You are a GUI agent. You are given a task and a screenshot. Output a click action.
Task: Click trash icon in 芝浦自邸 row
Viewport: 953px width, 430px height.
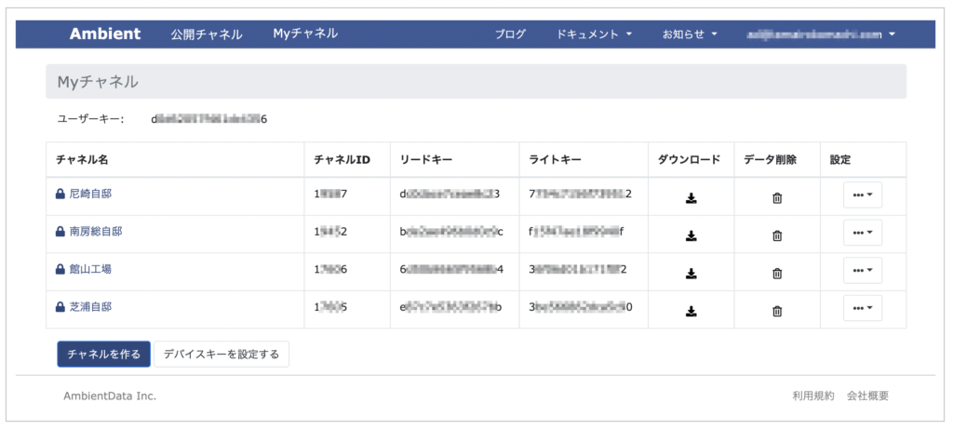coord(777,311)
